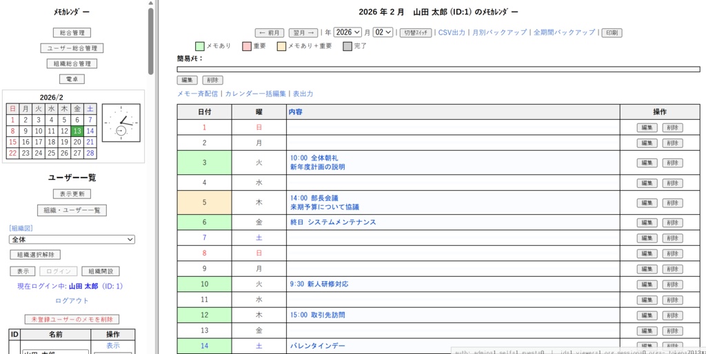Screen dimensions: 706x354
Task: Open カレンダー一括編集 link
Action: [255, 94]
